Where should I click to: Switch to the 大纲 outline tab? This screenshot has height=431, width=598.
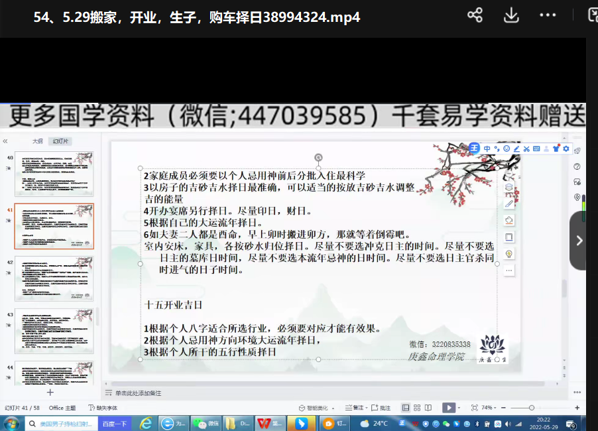click(38, 141)
